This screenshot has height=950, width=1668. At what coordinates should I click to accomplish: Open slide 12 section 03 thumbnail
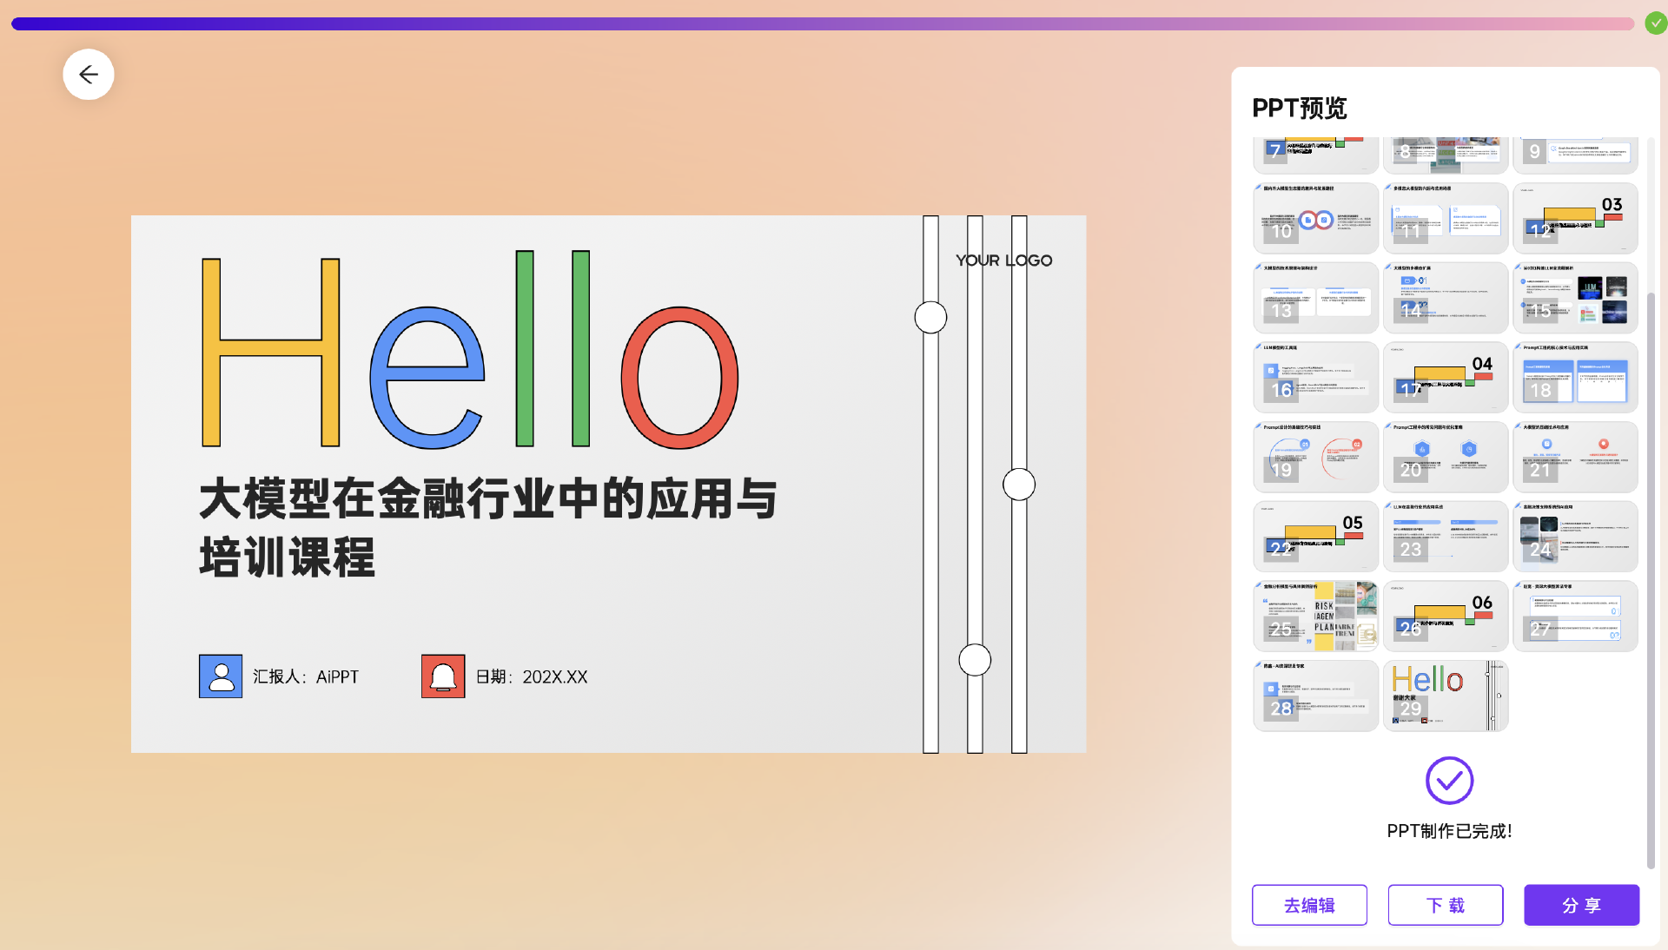(1575, 218)
